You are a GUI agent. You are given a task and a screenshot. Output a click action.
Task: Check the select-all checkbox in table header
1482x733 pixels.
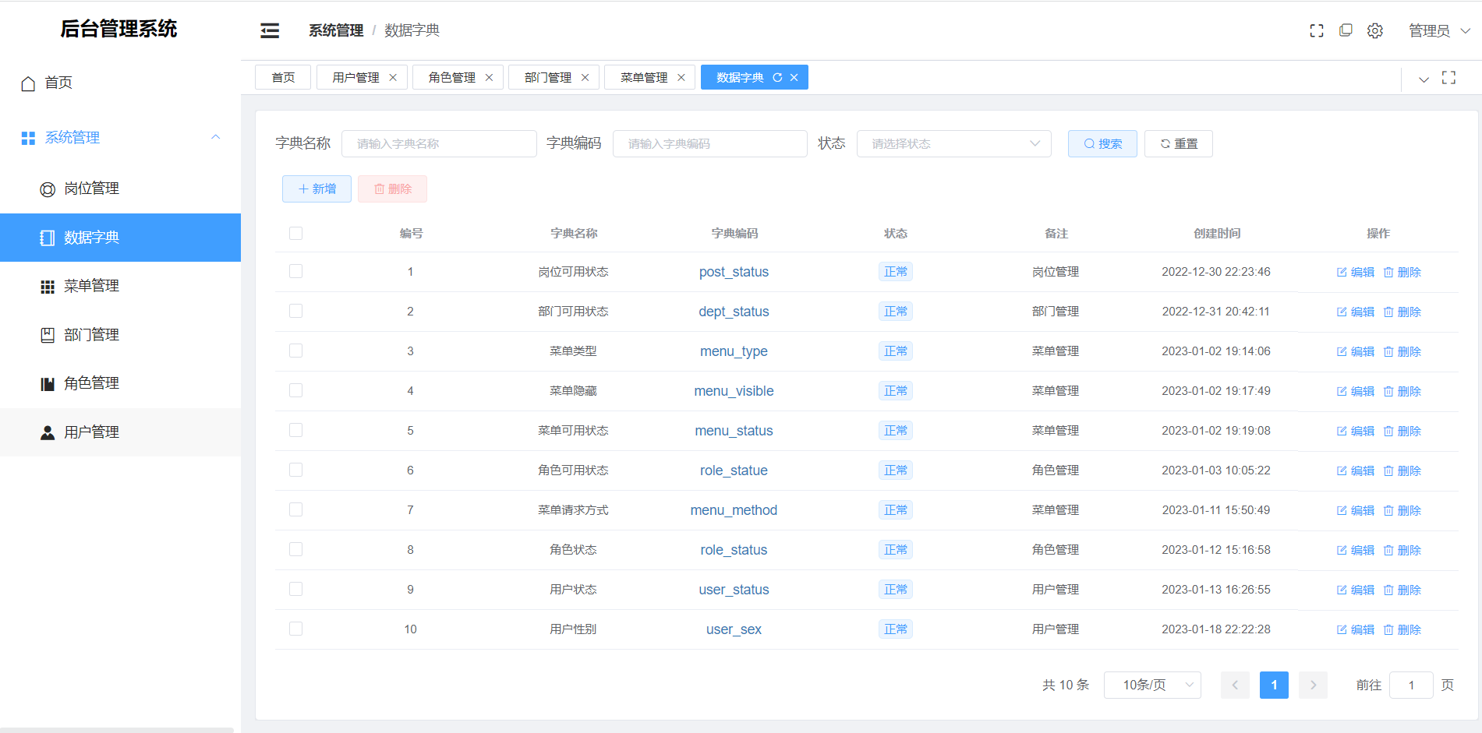(295, 233)
